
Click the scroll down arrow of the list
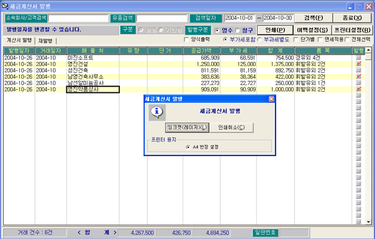click(368, 222)
